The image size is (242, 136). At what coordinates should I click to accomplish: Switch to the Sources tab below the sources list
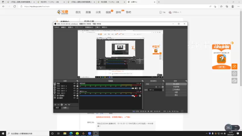[57, 108]
